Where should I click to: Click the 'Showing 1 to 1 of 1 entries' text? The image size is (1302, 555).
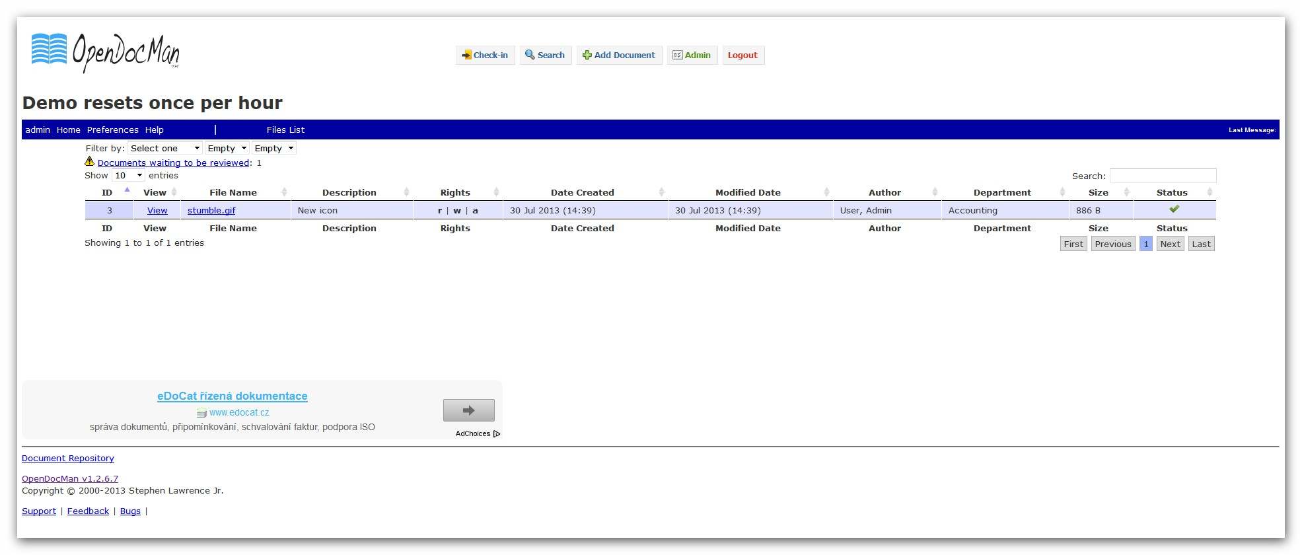(x=144, y=242)
